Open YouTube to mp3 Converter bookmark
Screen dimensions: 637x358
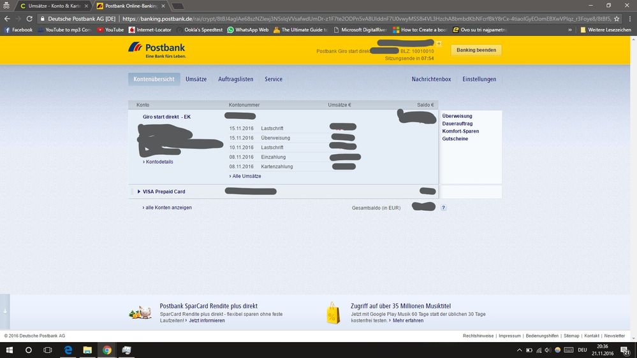(x=65, y=30)
